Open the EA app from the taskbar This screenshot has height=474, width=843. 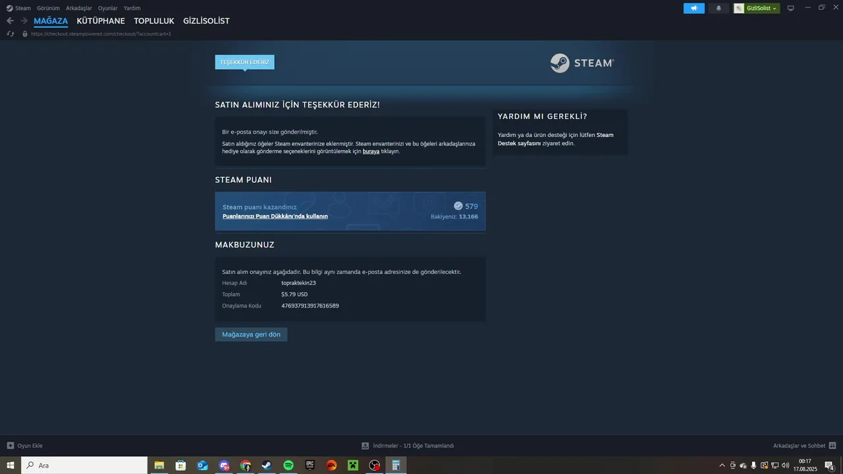[331, 465]
